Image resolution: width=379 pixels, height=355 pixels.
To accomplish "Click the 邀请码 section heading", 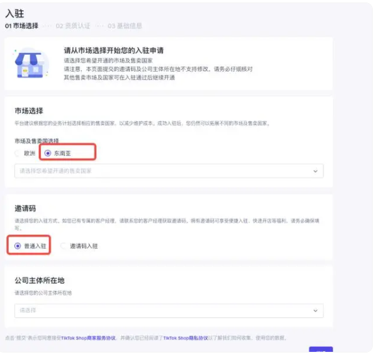I will (25, 208).
